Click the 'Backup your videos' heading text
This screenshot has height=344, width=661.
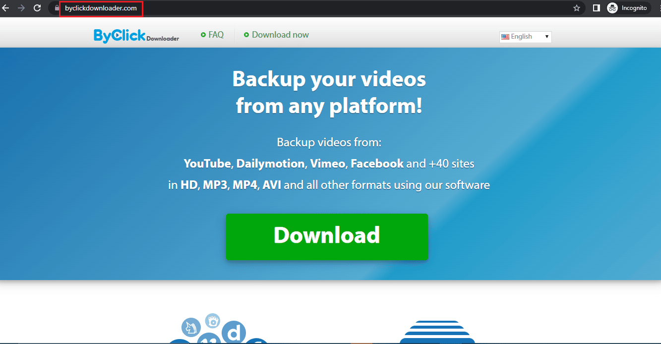pos(329,79)
